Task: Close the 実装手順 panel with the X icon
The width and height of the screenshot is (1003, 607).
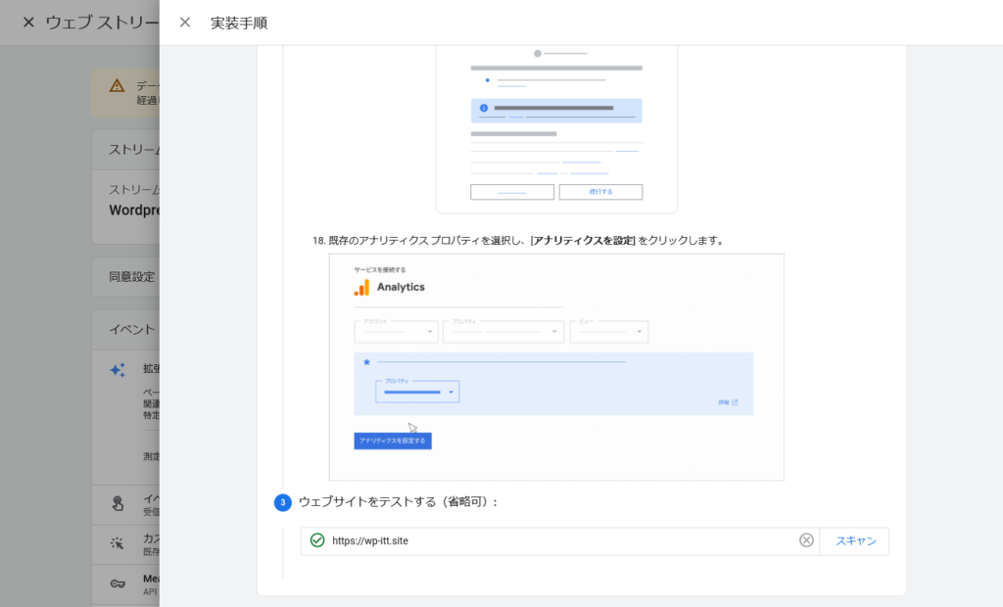Action: click(185, 23)
